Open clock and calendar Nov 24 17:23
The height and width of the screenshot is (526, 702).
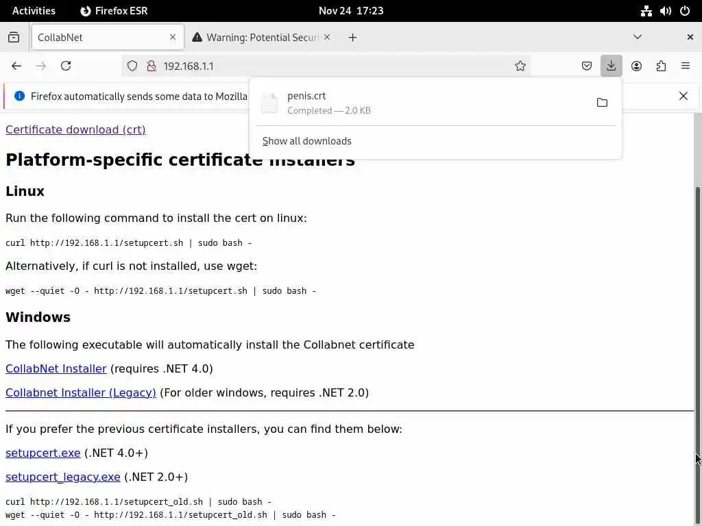[351, 11]
